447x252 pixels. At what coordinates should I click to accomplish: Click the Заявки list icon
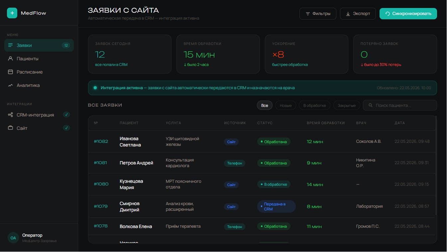pyautogui.click(x=10, y=45)
